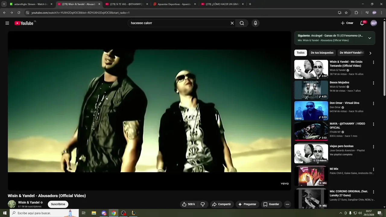Dislike the Abusadora video

203,204
